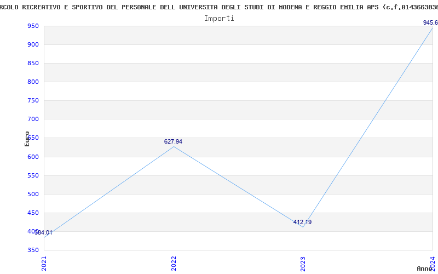
Task: Click the chart title Importi
Action: coord(219,19)
